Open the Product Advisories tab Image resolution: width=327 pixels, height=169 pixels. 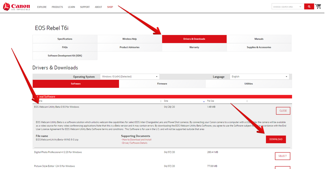click(130, 48)
